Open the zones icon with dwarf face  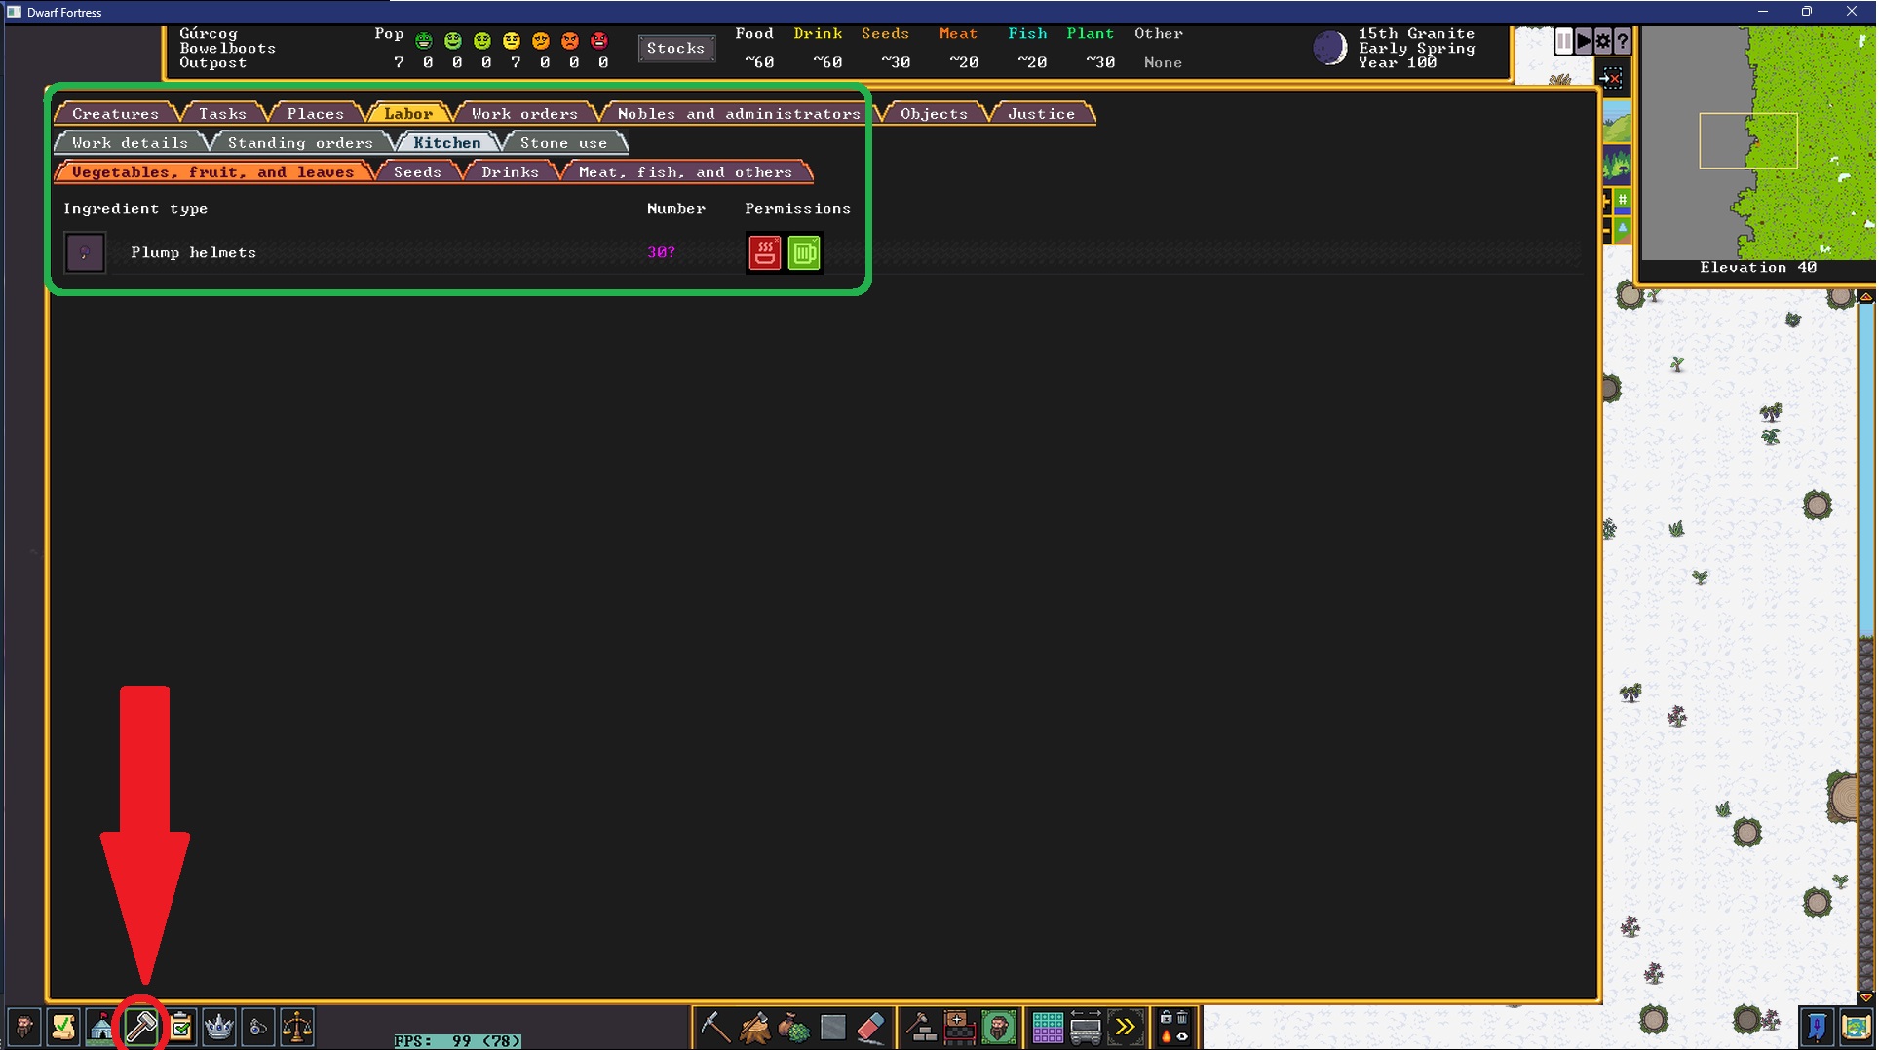(x=999, y=1027)
